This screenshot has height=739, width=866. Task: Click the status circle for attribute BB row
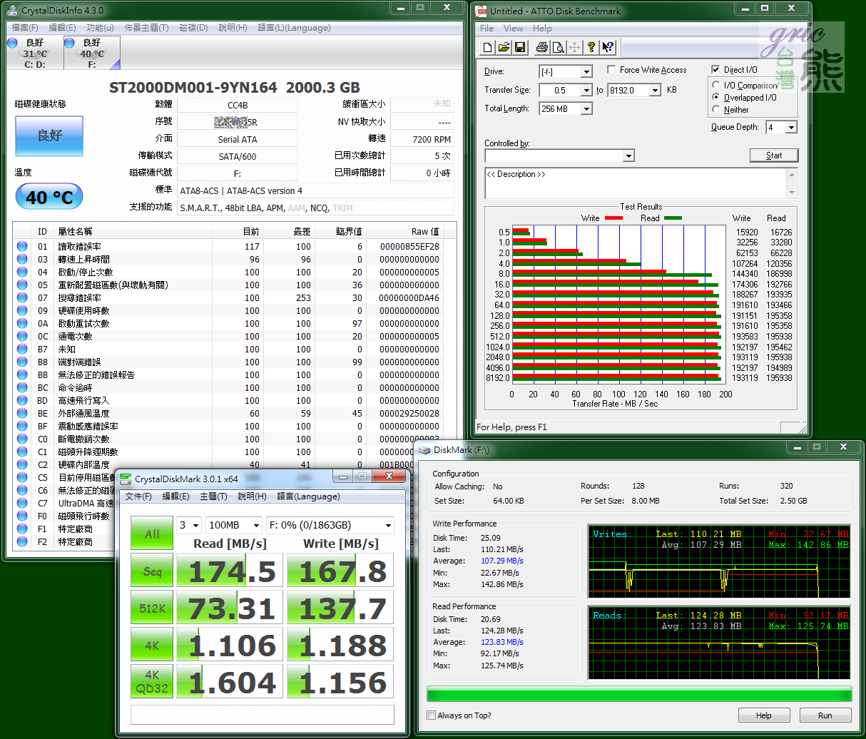point(22,375)
